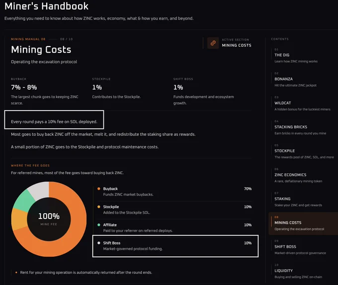
Task: Open the Bonanza contents entry
Action: tap(302, 79)
